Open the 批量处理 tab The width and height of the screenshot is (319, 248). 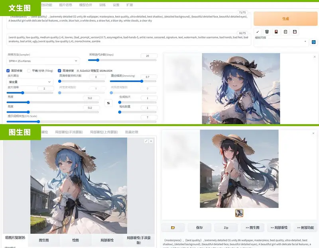(131, 132)
